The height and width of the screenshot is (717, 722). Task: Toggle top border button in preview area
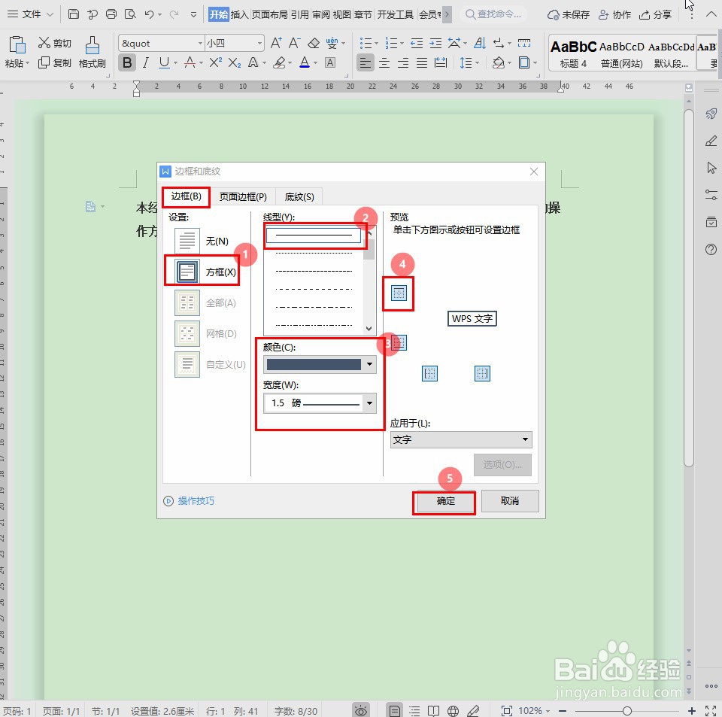399,293
